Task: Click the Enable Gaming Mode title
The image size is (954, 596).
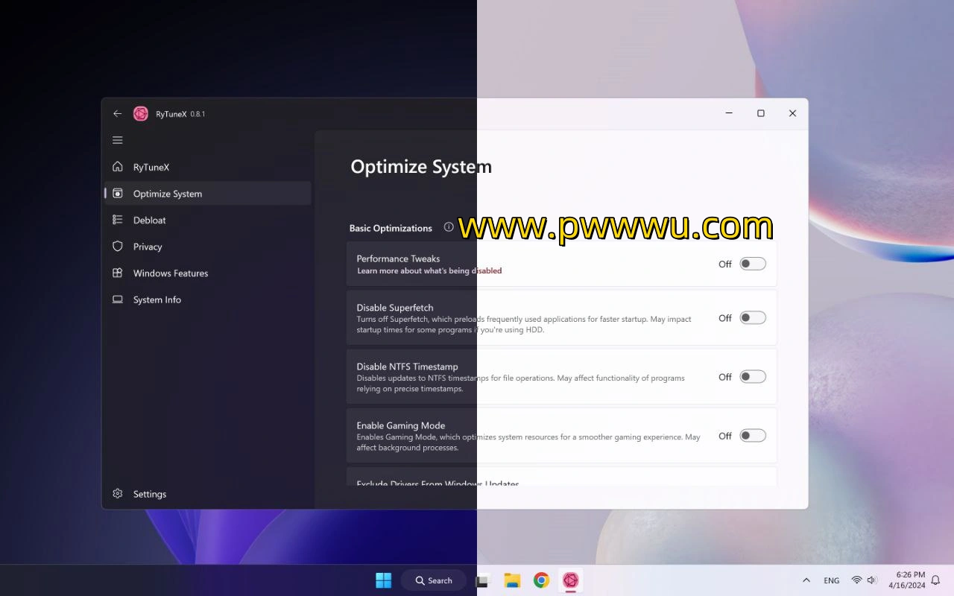Action: 401,425
